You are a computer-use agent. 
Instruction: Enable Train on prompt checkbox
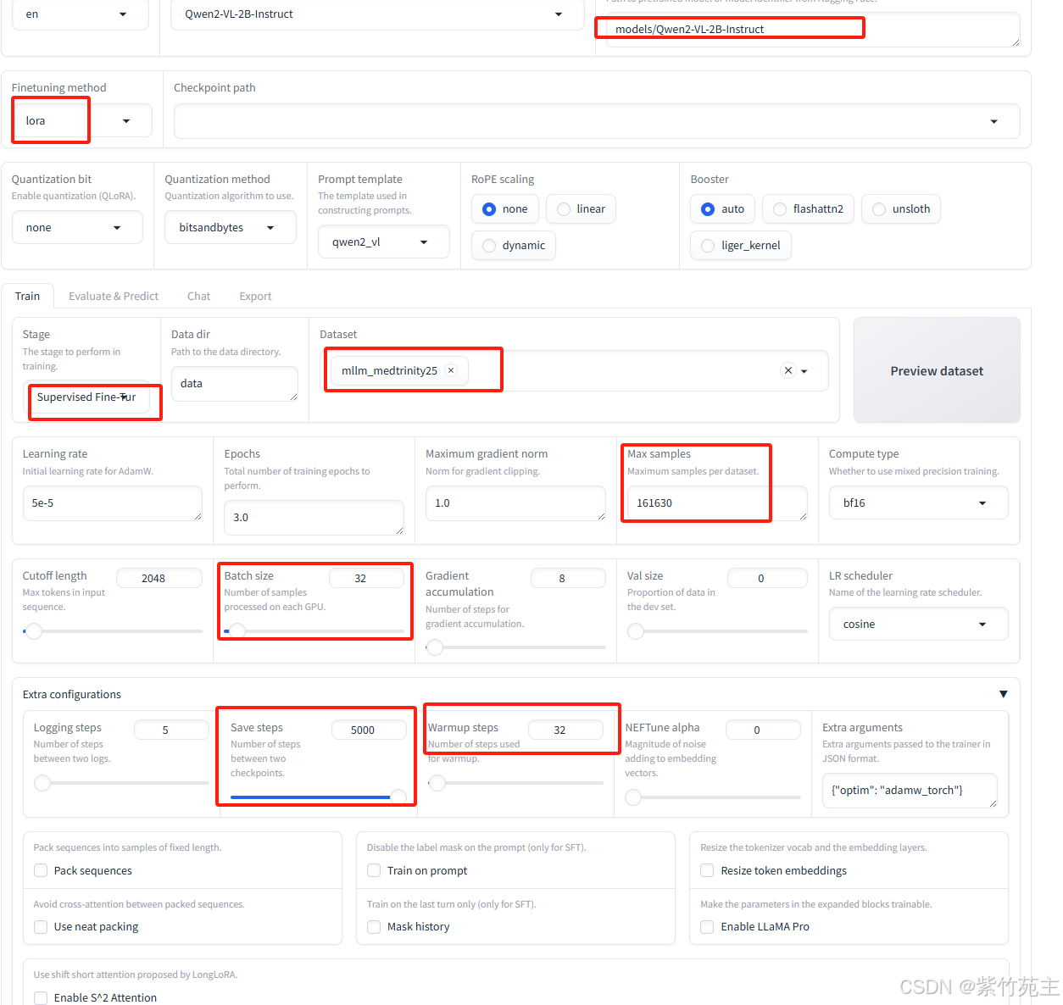click(x=374, y=870)
